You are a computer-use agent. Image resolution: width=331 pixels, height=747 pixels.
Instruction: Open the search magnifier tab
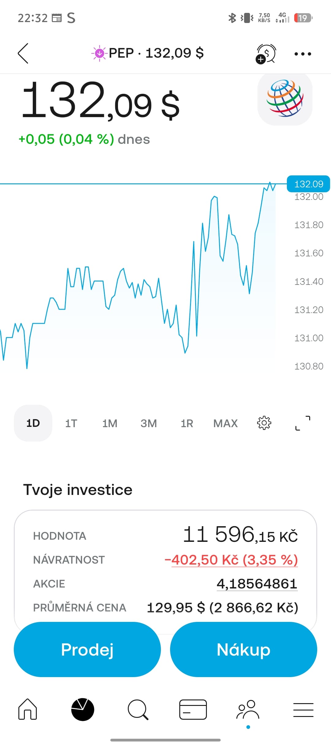pyautogui.click(x=138, y=709)
